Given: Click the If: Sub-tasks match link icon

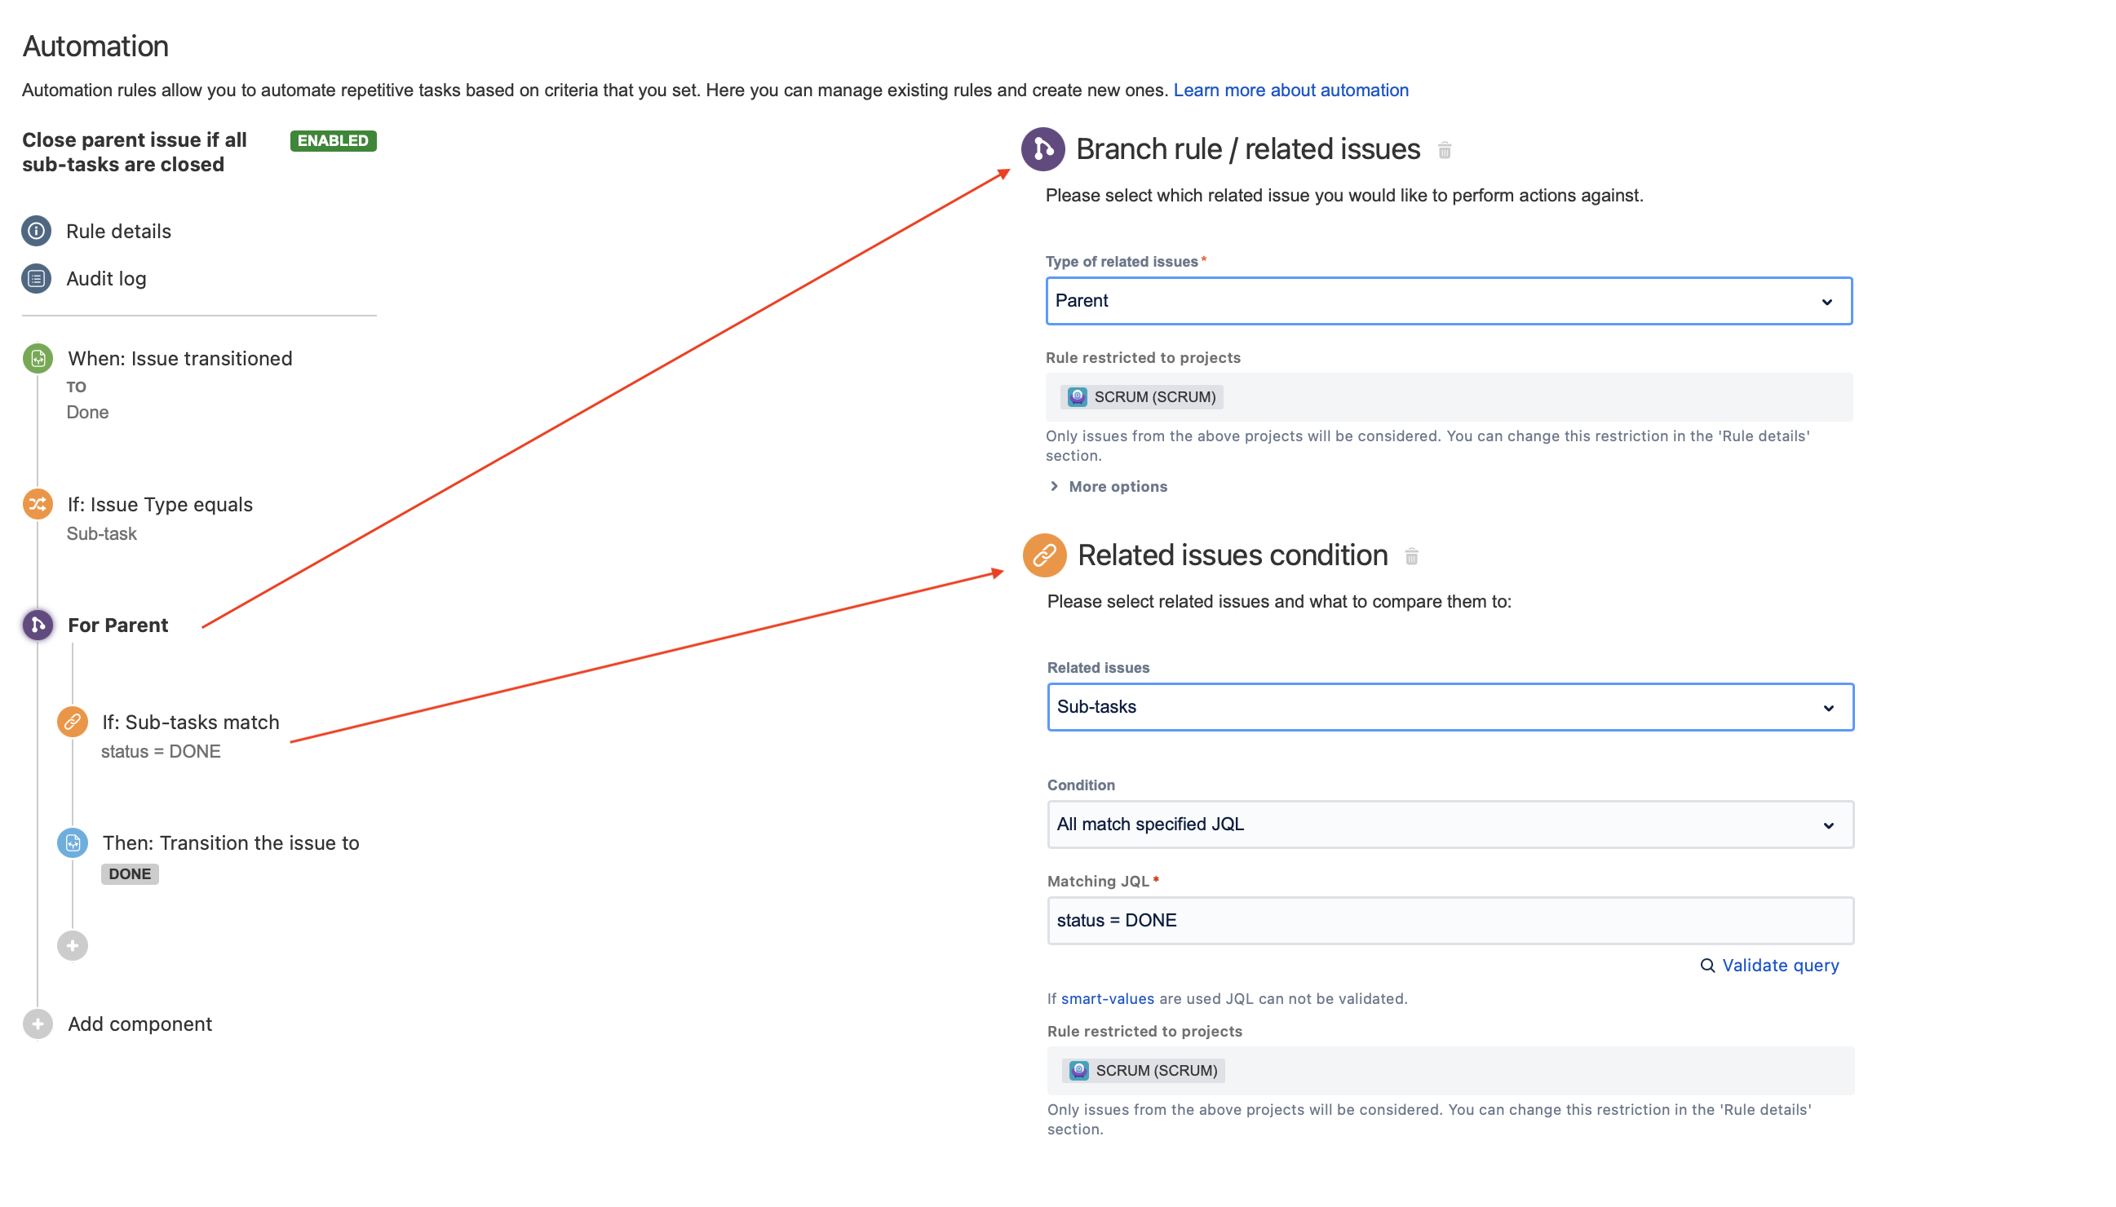Looking at the screenshot, I should [72, 721].
